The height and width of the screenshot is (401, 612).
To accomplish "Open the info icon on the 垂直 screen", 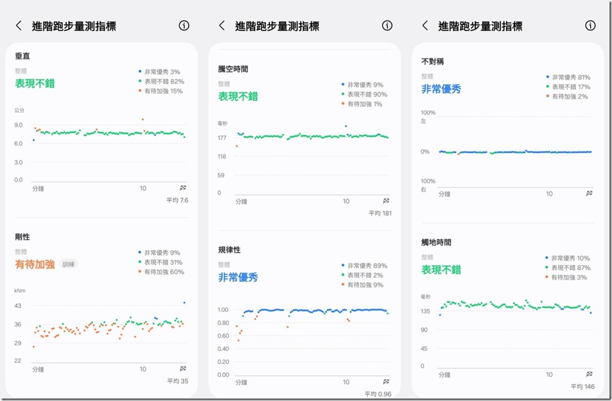I will coord(184,26).
